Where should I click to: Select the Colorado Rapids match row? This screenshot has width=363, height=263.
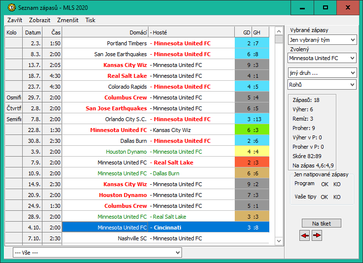137,87
